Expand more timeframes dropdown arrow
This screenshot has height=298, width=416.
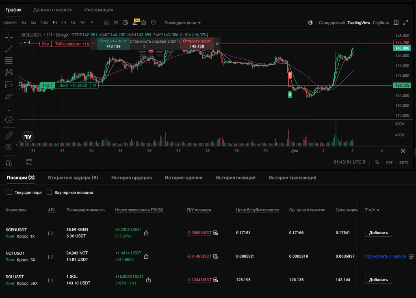(x=92, y=23)
